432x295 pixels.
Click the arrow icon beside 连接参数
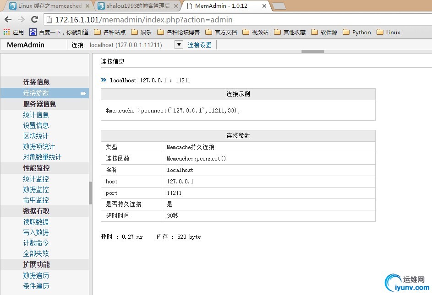pos(83,94)
